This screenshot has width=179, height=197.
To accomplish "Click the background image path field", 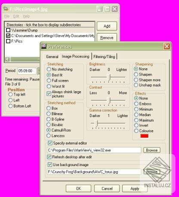I will point(94,172).
